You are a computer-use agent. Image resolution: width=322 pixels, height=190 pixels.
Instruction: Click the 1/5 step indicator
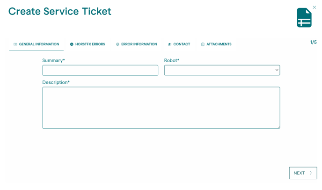[313, 43]
